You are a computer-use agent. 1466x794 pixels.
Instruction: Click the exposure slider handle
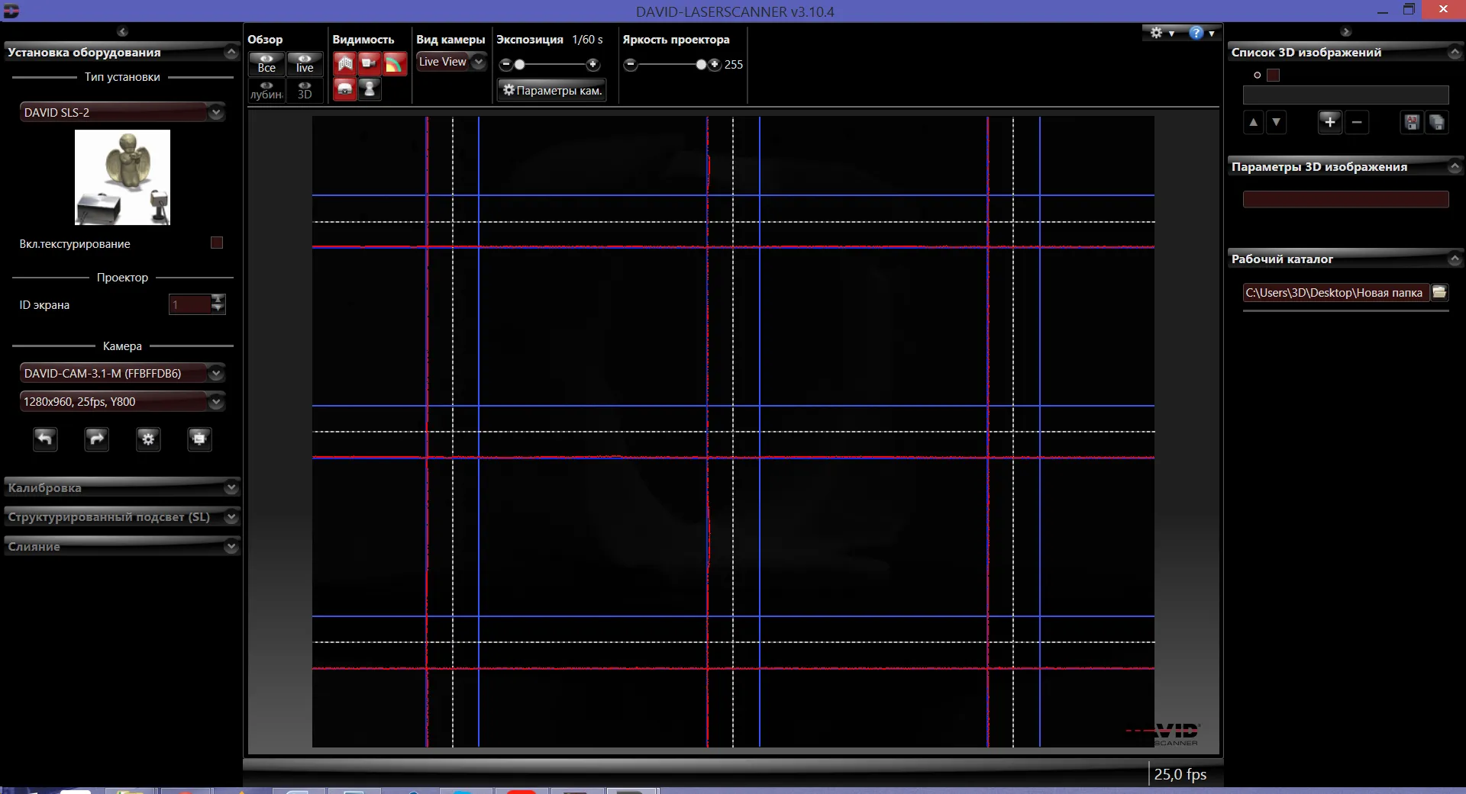point(520,65)
